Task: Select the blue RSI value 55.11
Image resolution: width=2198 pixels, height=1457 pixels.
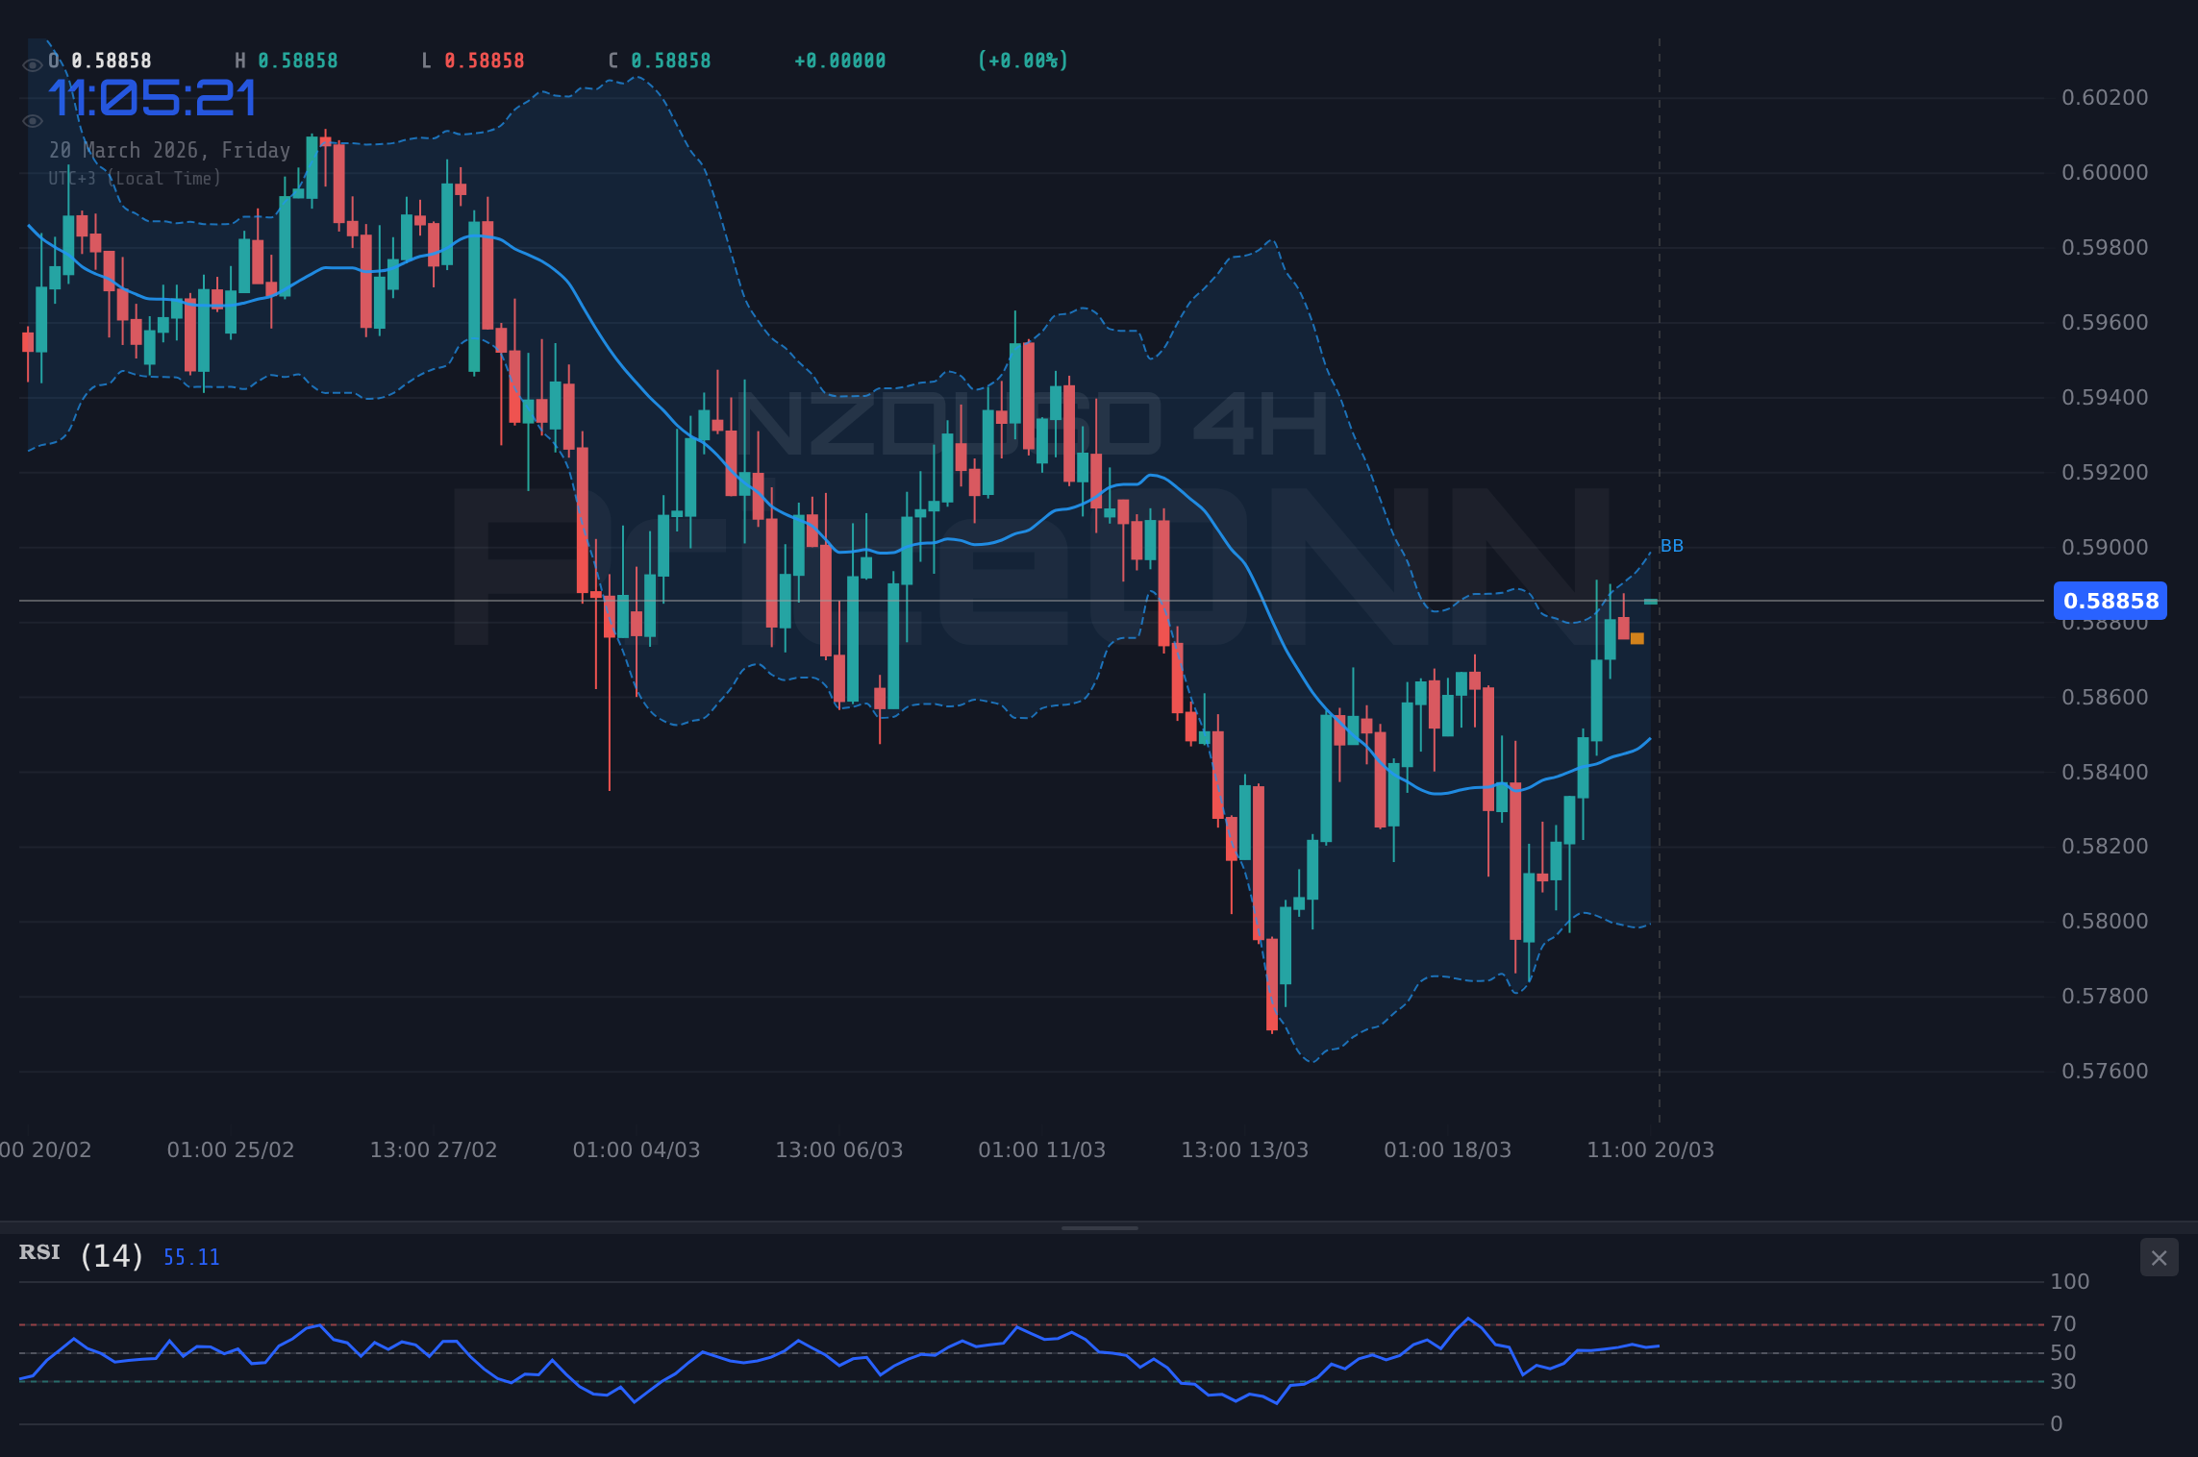Action: (x=190, y=1257)
